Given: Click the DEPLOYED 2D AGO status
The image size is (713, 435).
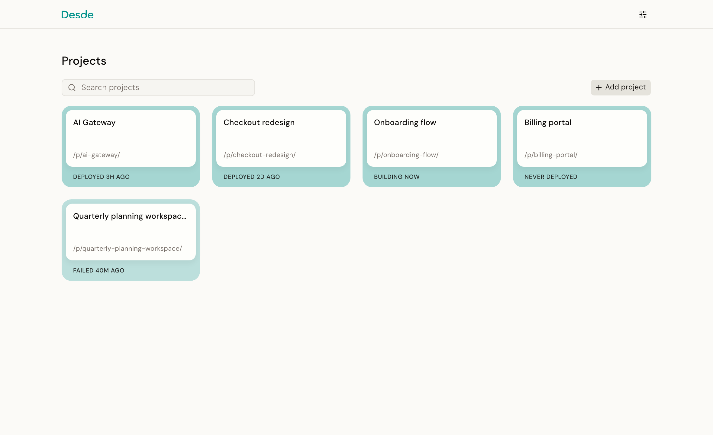Looking at the screenshot, I should click(252, 177).
